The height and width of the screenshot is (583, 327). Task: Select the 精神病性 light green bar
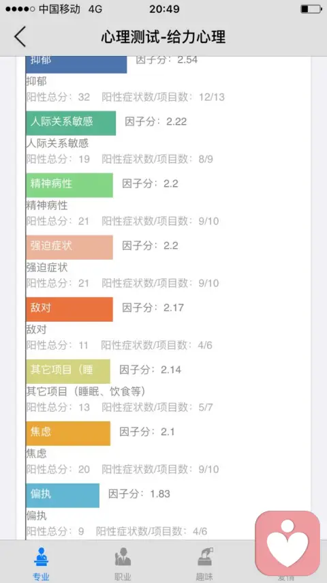point(69,185)
